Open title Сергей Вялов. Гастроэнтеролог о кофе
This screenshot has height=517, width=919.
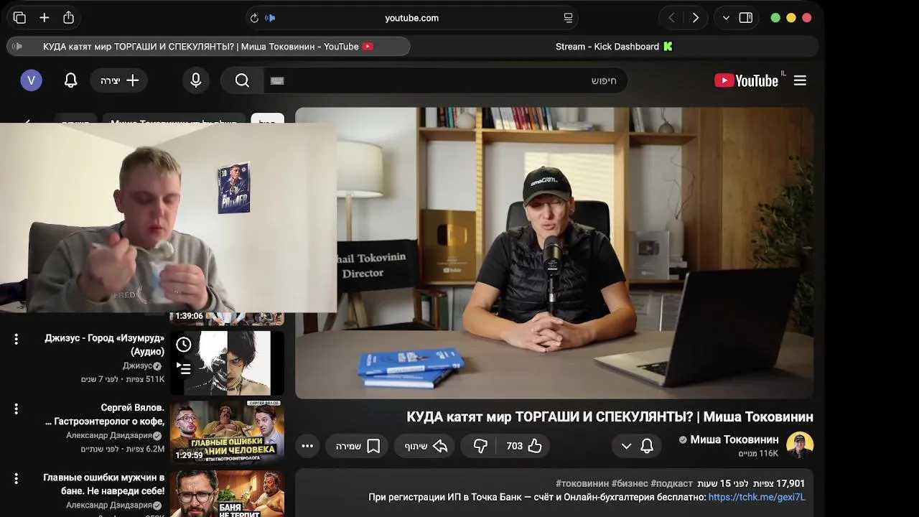105,414
